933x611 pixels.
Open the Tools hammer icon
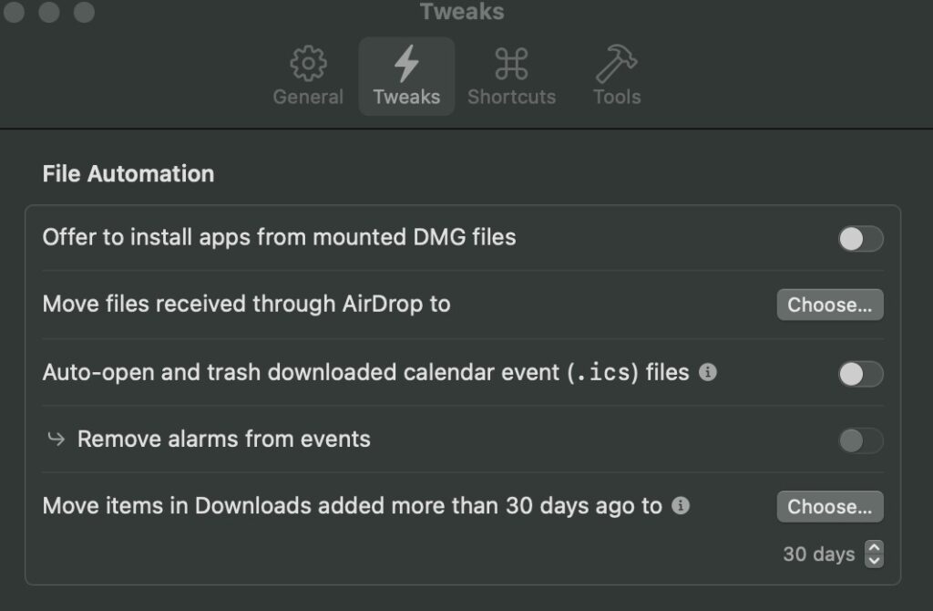[617, 63]
